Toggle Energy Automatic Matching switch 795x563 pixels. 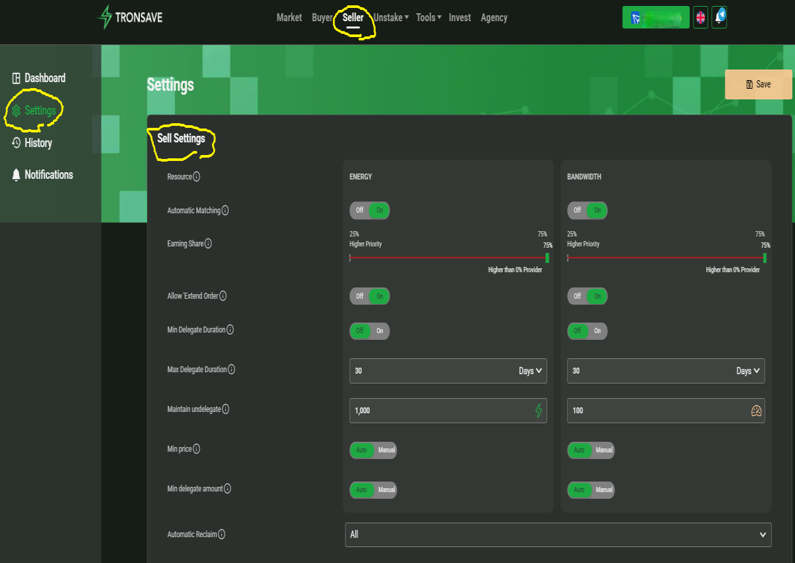click(370, 211)
